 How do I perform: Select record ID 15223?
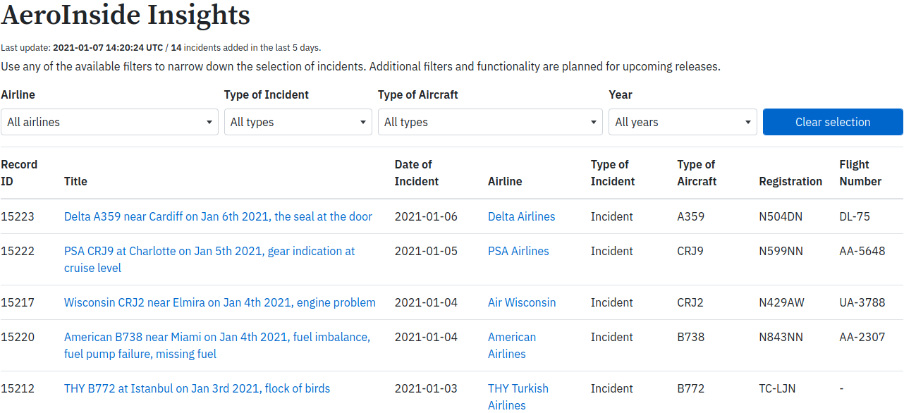[x=18, y=216]
